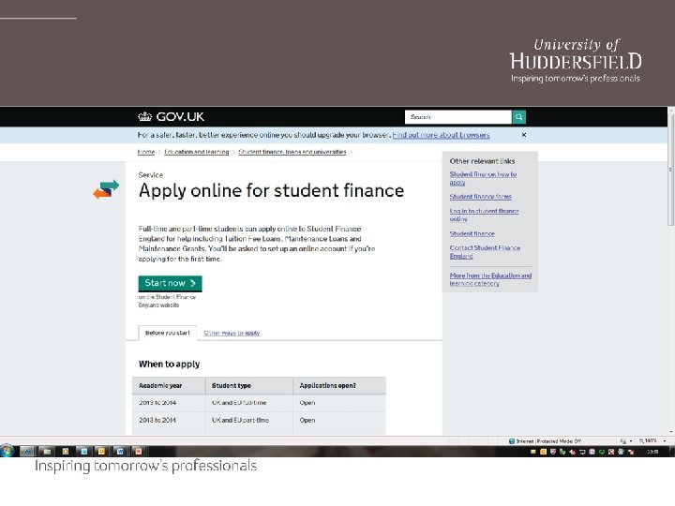Open 'Contact Student Finance England' link
Viewport: 675px width, 506px height.
[x=485, y=252]
